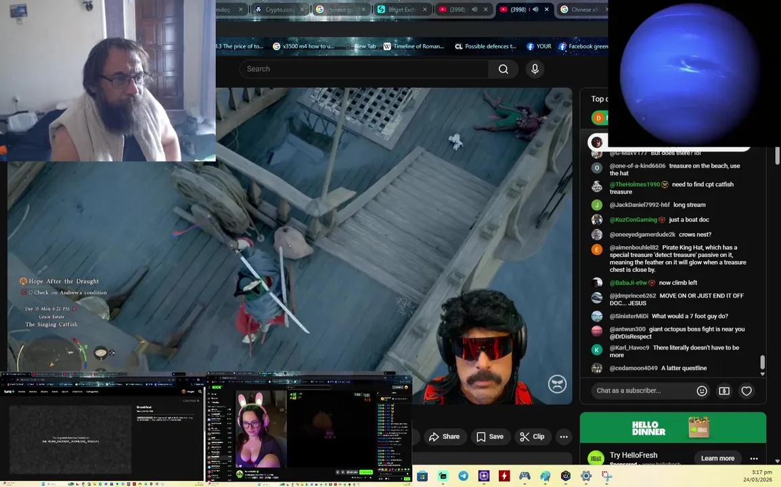Jump to latest chat with down arrow
Screen dimensions: 781x487
tap(763, 374)
